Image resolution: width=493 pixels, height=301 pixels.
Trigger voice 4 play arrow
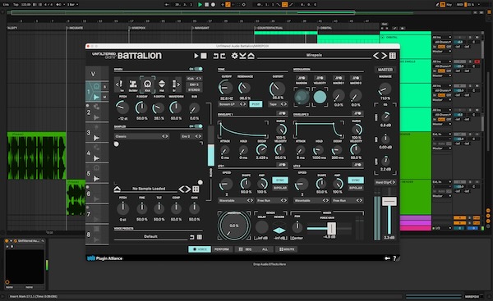tap(96, 158)
